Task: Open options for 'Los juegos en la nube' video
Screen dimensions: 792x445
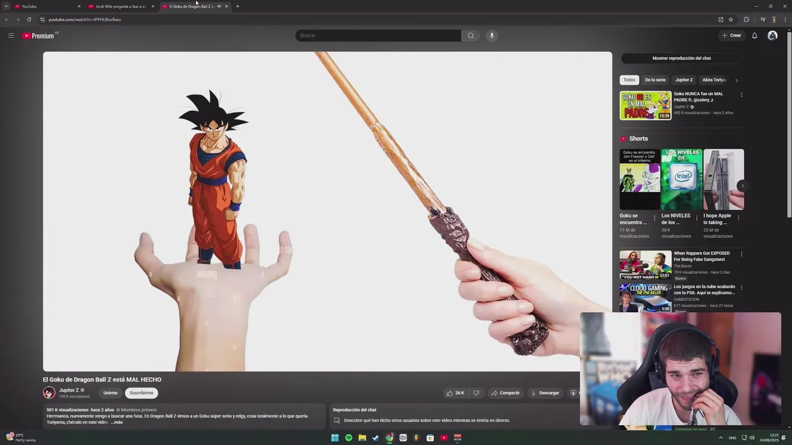Action: pyautogui.click(x=741, y=287)
